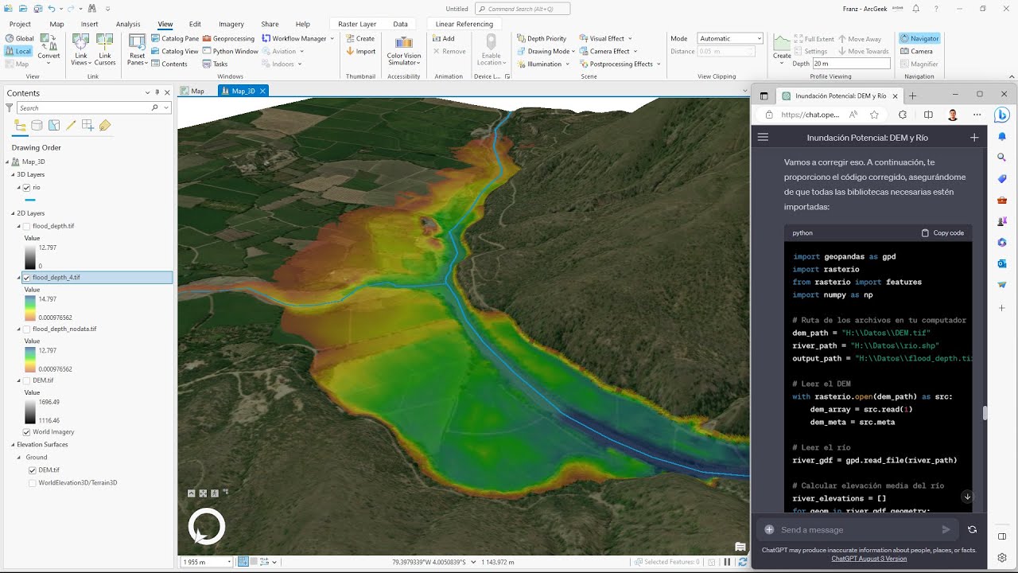Screen dimensions: 1018x573
Task: Collapse the 2D Layers group
Action: (x=13, y=213)
